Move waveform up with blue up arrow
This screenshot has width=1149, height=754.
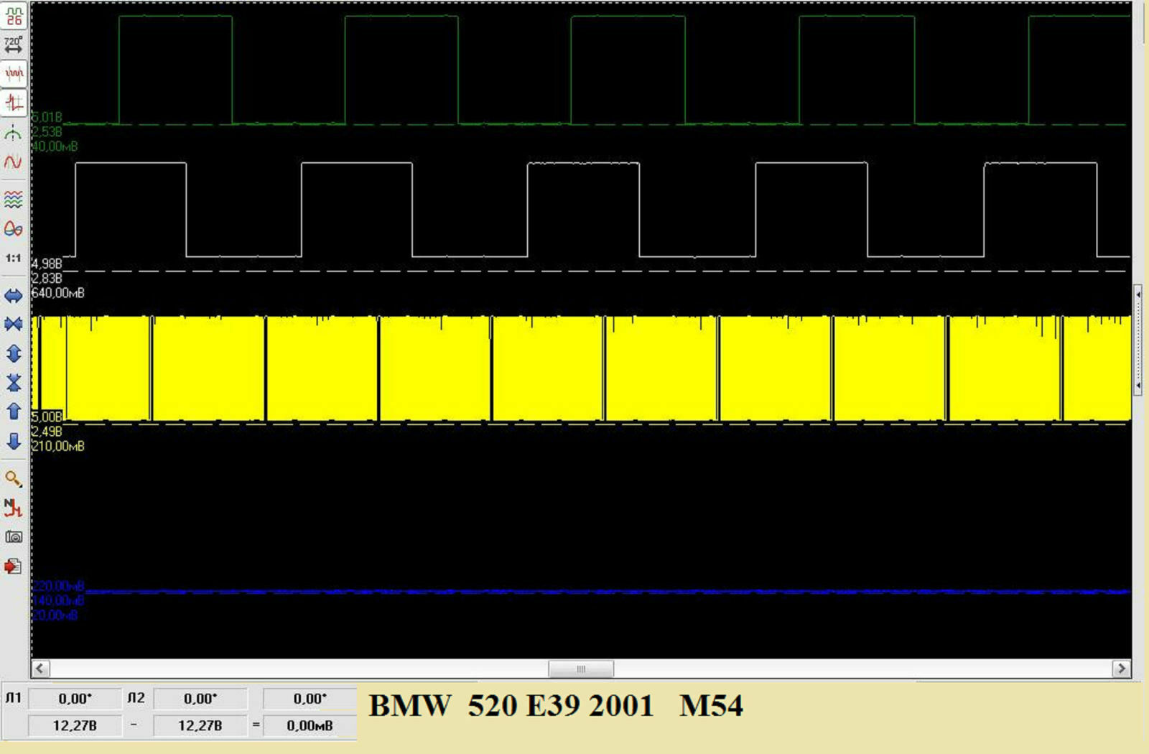coord(14,411)
